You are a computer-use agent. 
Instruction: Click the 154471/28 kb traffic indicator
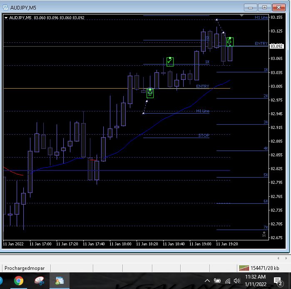pyautogui.click(x=265, y=268)
